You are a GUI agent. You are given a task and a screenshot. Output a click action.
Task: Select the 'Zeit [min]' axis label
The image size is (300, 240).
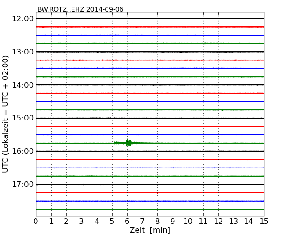click(x=150, y=230)
